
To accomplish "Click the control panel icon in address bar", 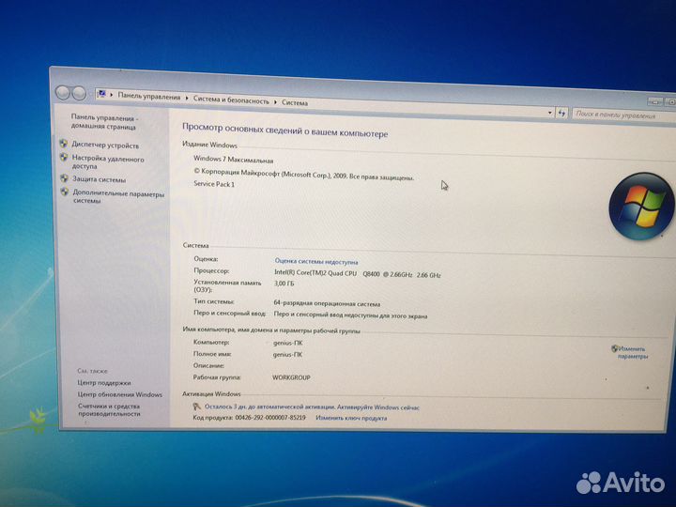I will tap(101, 95).
